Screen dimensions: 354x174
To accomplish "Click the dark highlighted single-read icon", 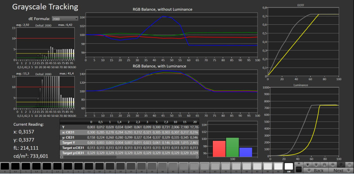I will click(x=341, y=165).
